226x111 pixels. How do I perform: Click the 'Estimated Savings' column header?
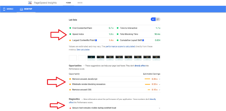point(152,74)
